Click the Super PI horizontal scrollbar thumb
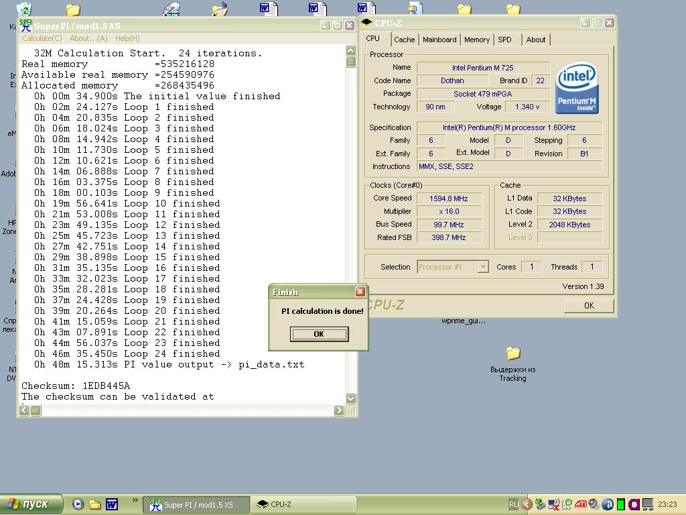Image resolution: width=686 pixels, height=515 pixels. [x=36, y=410]
